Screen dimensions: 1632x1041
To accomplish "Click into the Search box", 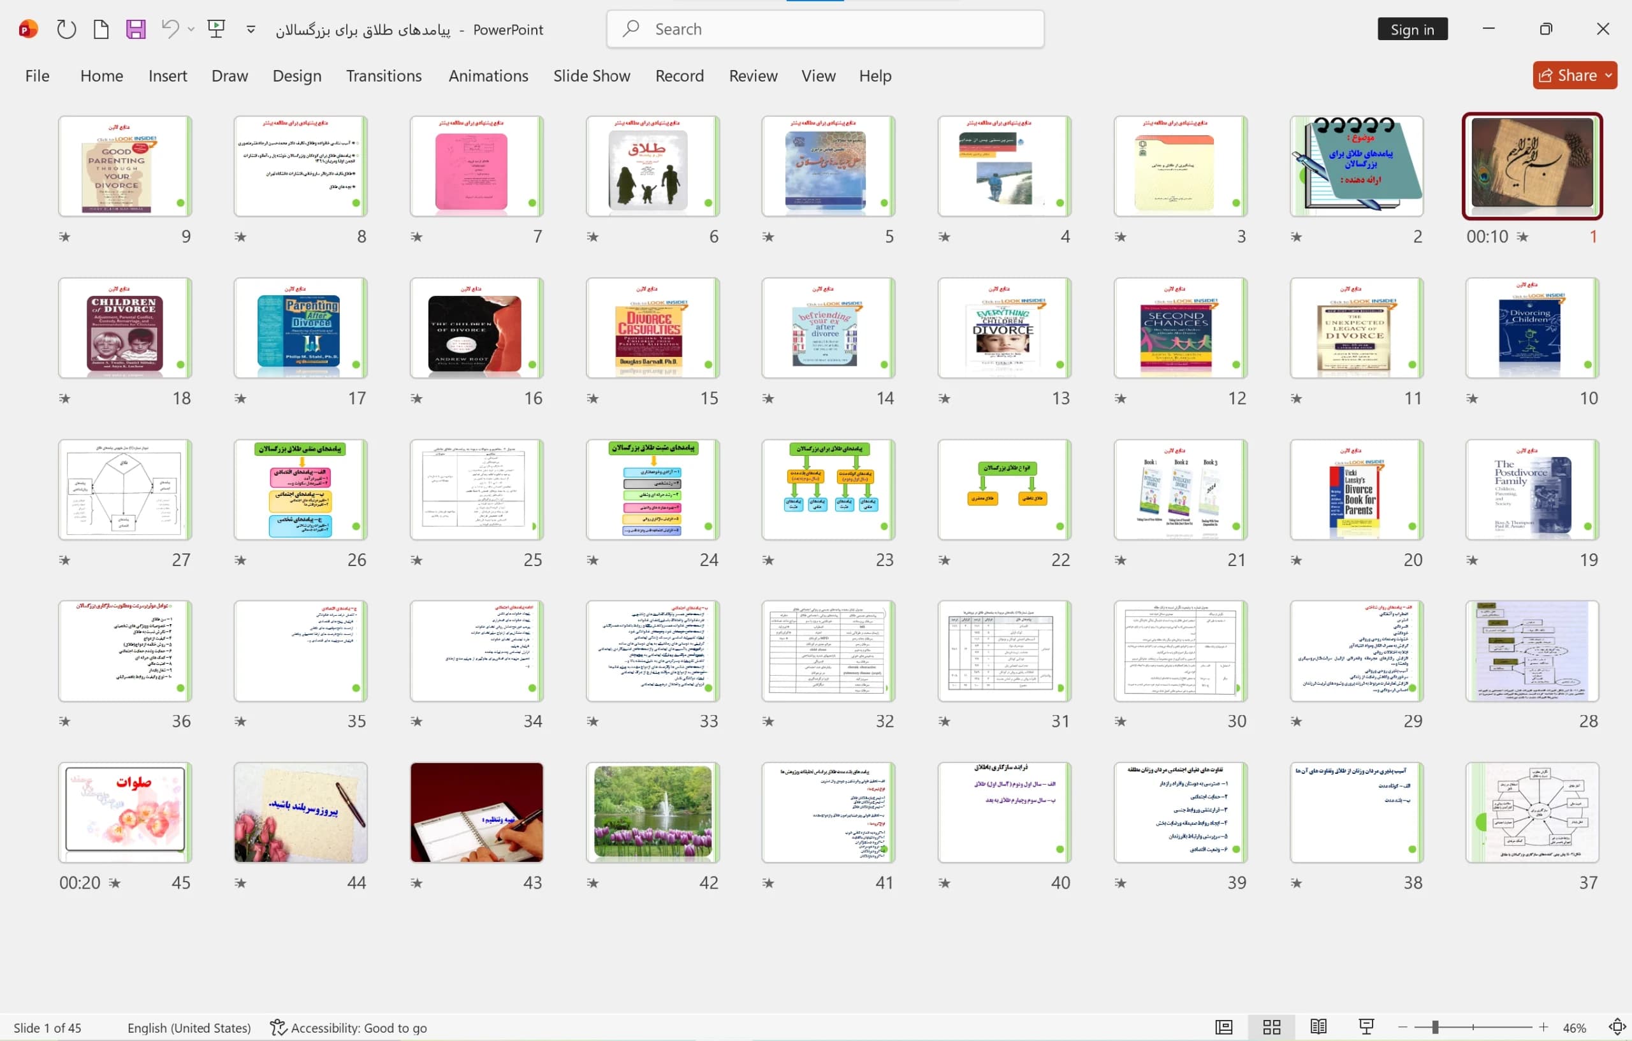I will [825, 29].
